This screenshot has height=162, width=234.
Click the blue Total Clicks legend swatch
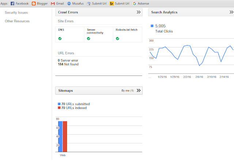pos(152,26)
